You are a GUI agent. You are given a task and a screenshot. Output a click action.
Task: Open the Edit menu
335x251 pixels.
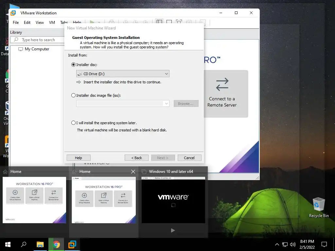(27, 23)
